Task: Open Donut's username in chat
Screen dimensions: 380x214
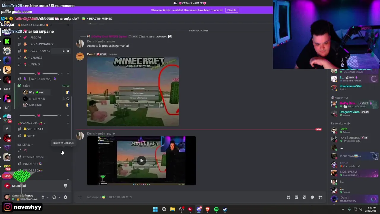Action: tap(91, 54)
